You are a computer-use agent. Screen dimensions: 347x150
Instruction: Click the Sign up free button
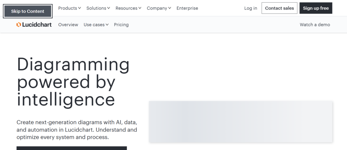(x=315, y=8)
